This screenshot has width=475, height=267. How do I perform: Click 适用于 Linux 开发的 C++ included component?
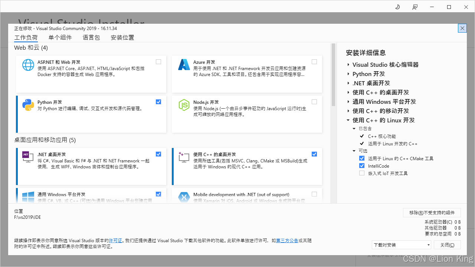click(x=393, y=144)
